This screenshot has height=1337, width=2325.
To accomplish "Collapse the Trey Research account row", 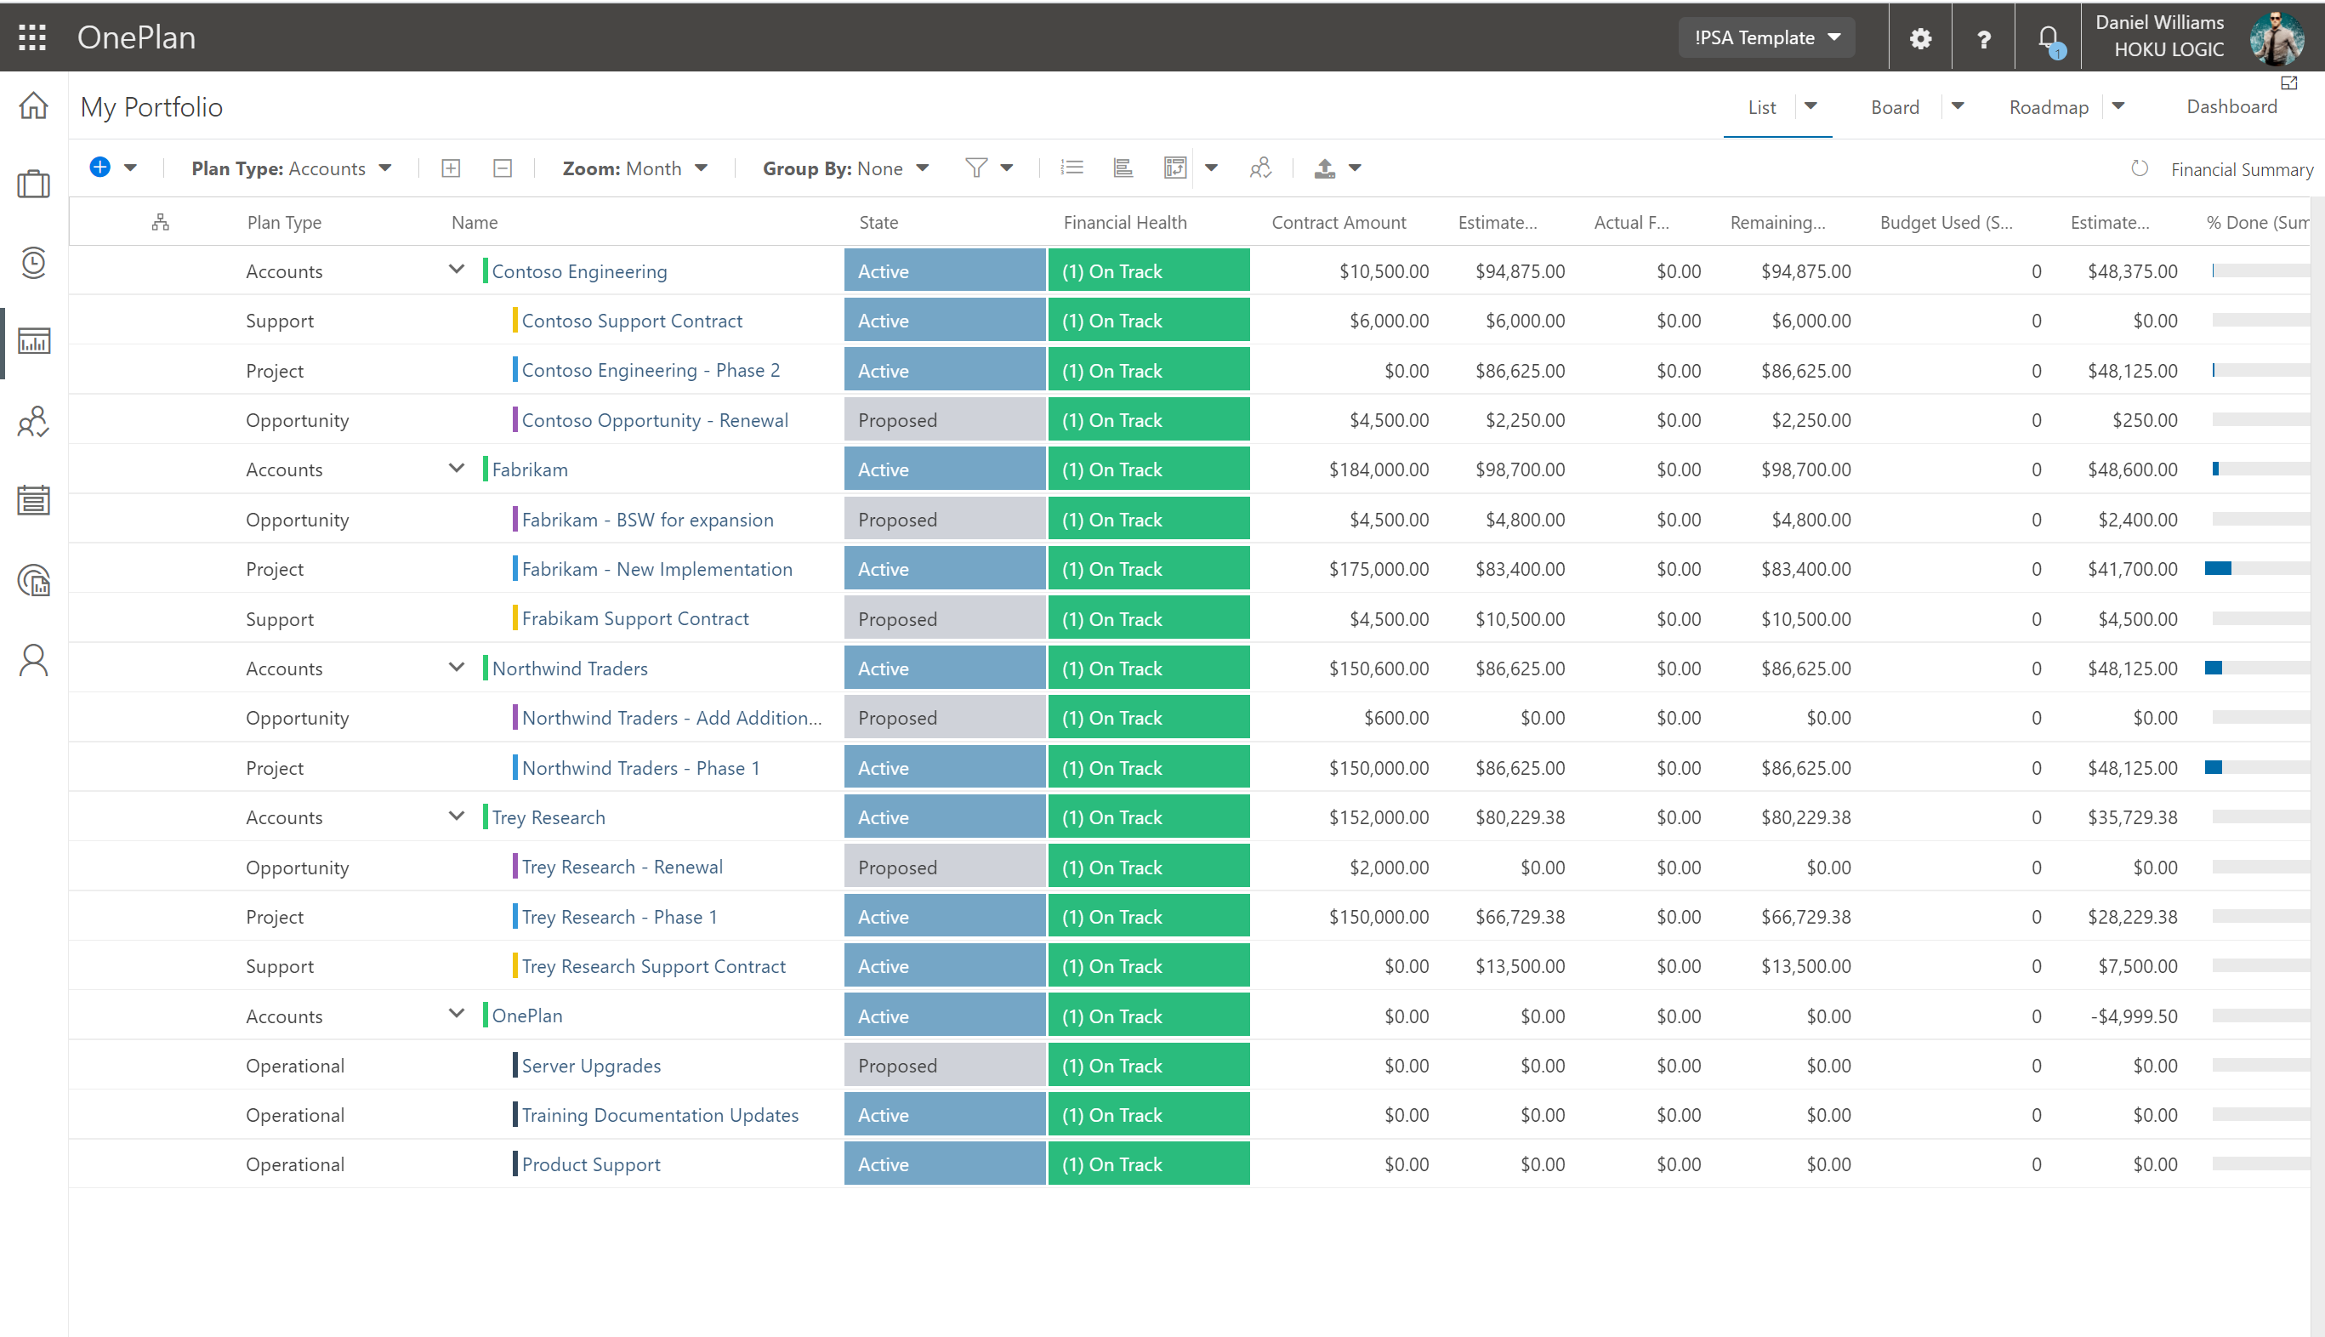I will coord(456,816).
